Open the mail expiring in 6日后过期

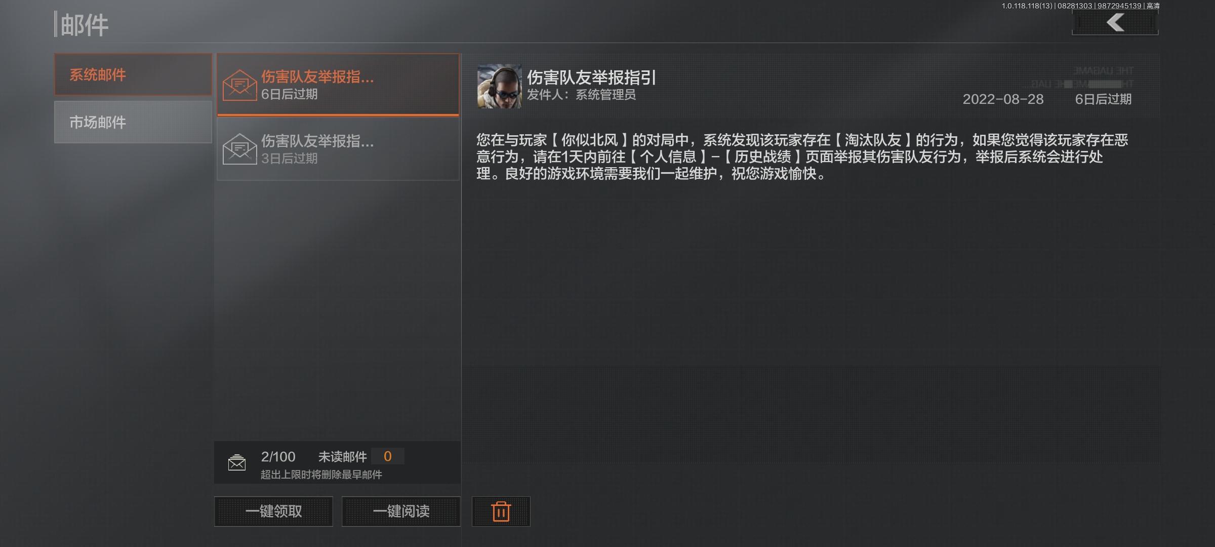(338, 85)
